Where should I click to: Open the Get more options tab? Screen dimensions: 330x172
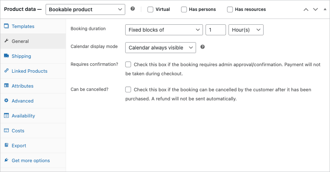click(33, 160)
